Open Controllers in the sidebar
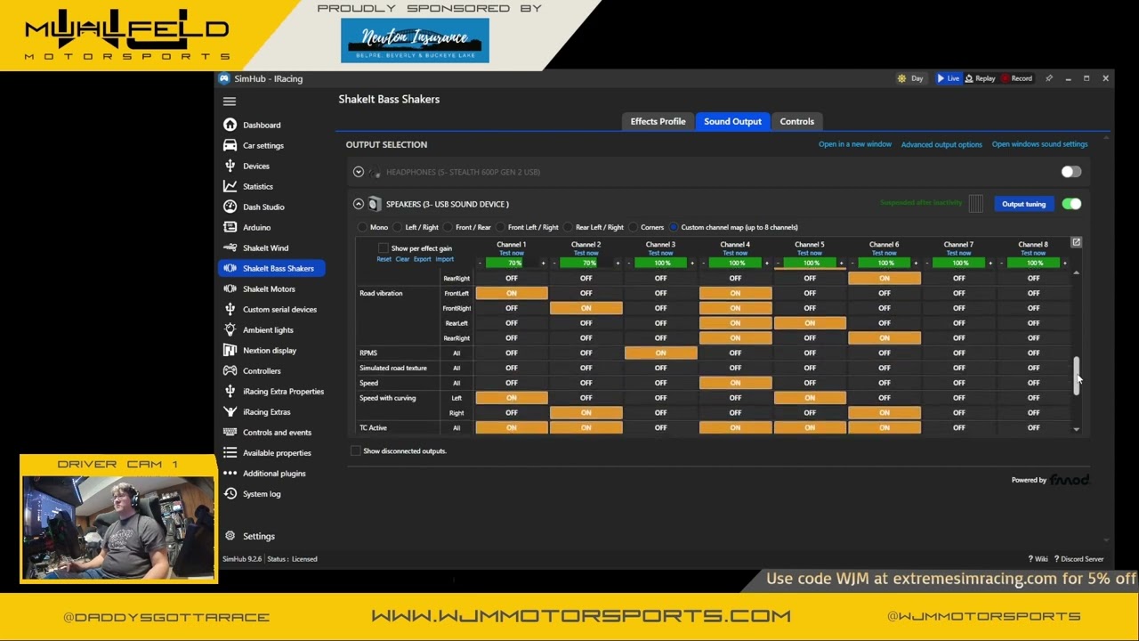 [x=262, y=371]
